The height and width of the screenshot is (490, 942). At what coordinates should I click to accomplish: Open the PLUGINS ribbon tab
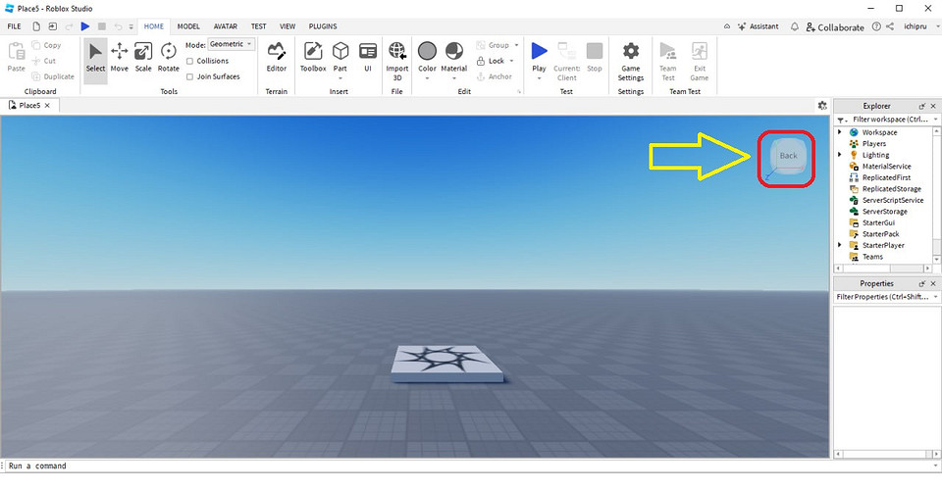[322, 26]
